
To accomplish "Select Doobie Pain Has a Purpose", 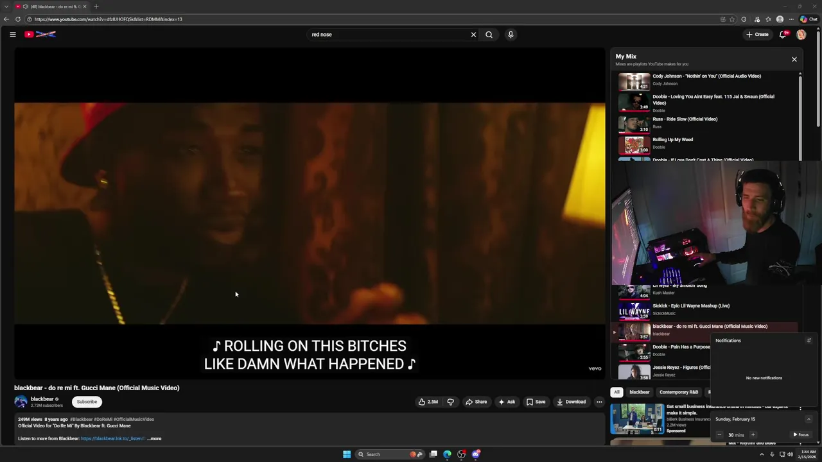I will 665,352.
